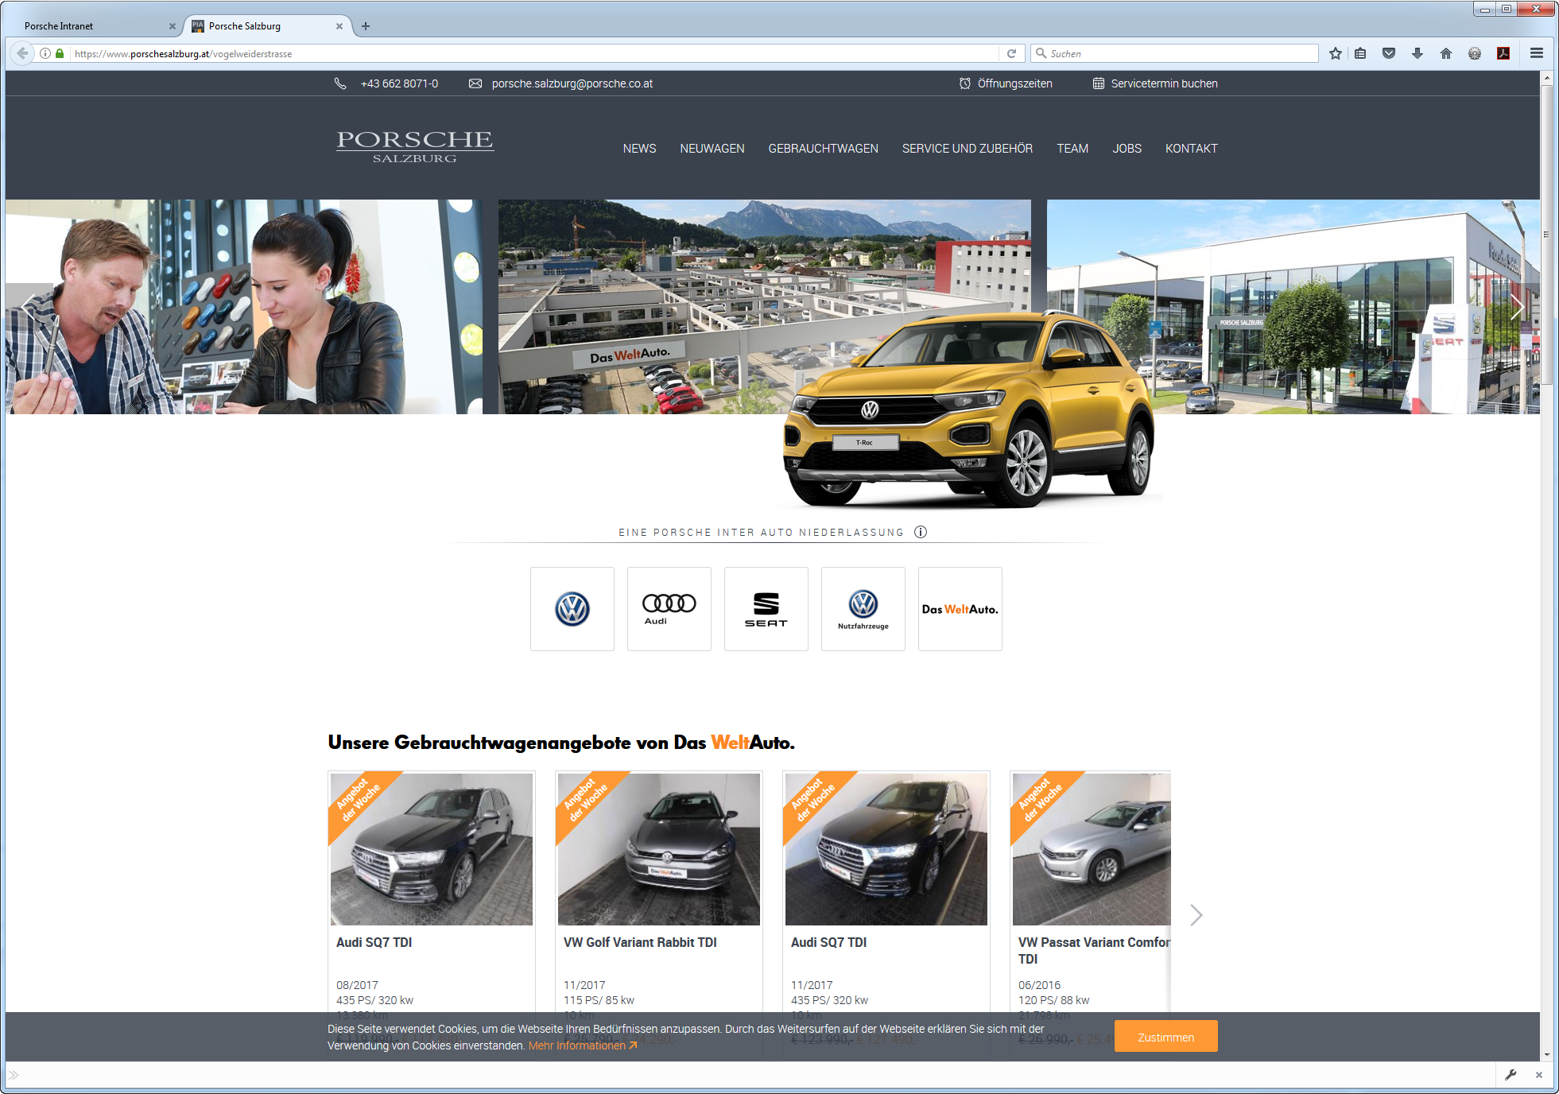This screenshot has height=1094, width=1559.
Task: Open the Adobe Acrobat toolbar icon
Action: click(1505, 53)
